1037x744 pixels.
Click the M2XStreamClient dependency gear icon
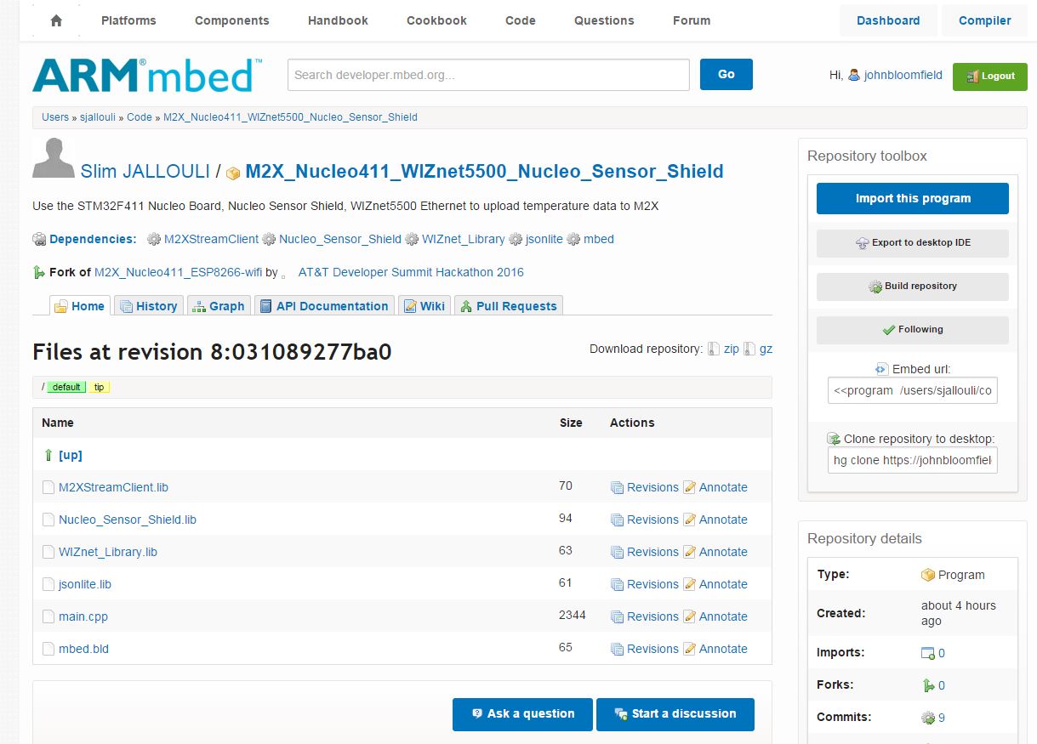click(x=154, y=240)
